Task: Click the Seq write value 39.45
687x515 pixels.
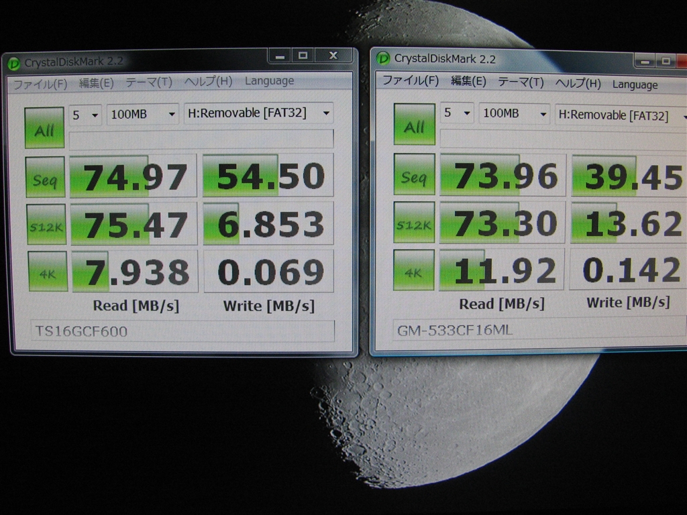Action: pyautogui.click(x=629, y=176)
